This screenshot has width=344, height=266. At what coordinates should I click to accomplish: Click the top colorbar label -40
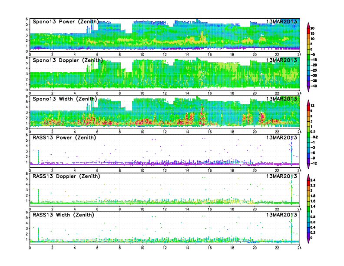(x=314, y=86)
